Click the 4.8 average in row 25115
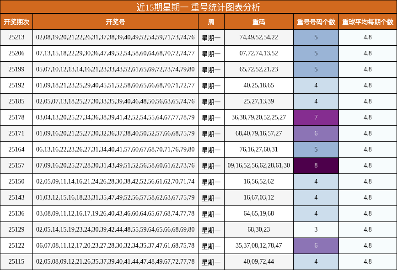 [368, 261]
